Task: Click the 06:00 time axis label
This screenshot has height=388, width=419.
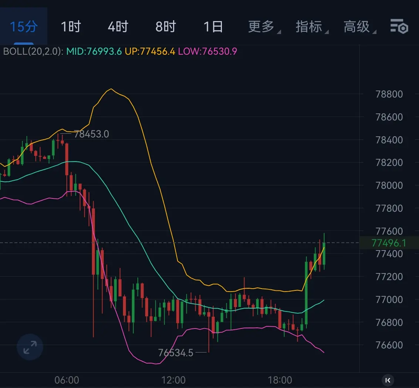Action: point(67,380)
